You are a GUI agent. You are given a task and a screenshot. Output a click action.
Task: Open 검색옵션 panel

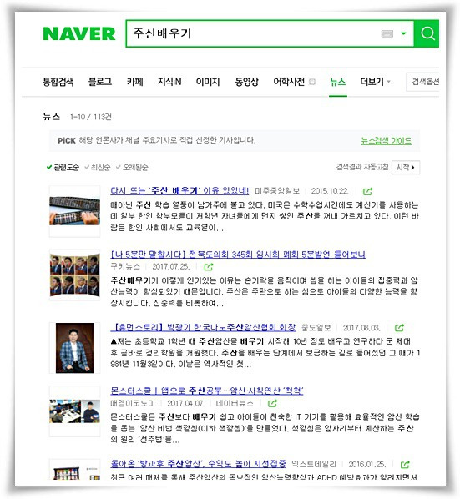(422, 82)
